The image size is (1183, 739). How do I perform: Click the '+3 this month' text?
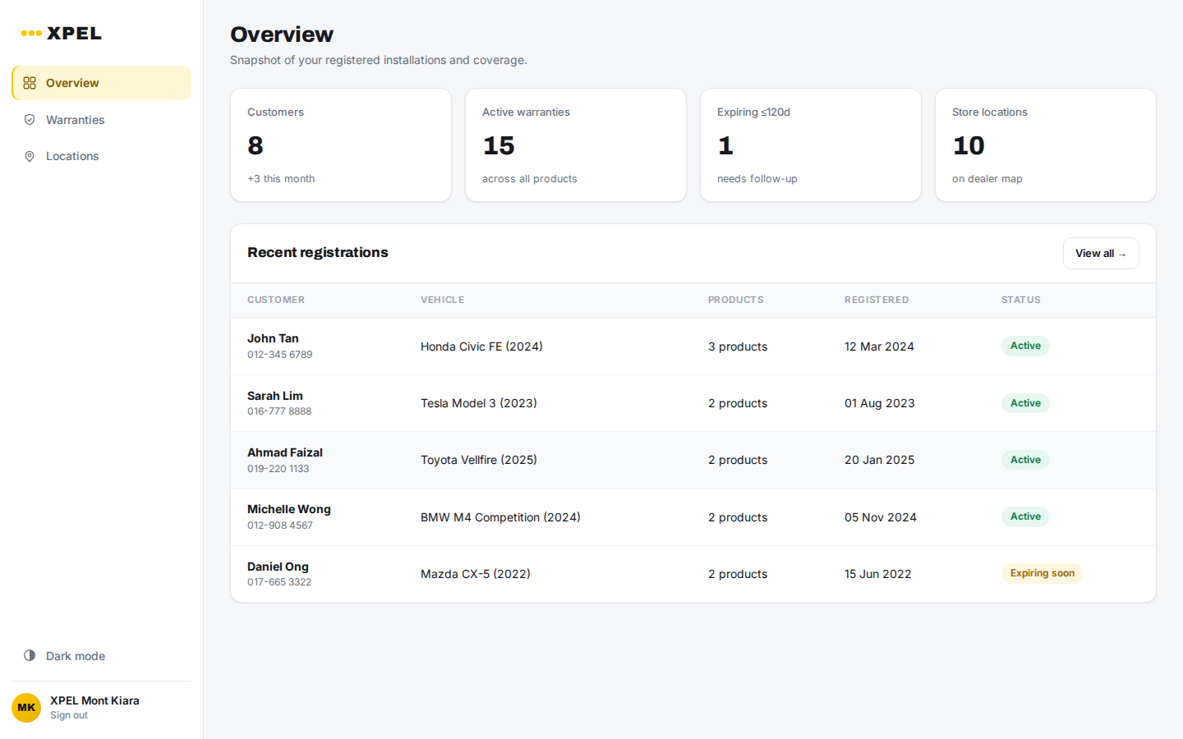coord(281,179)
